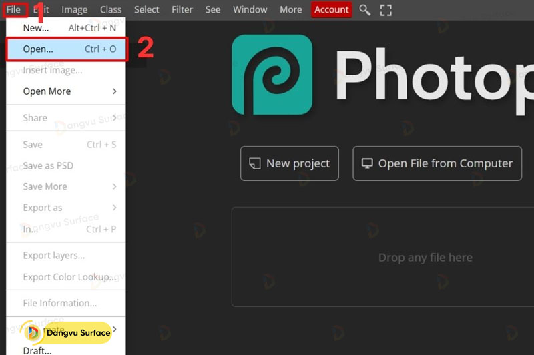Open the Select menu

tap(146, 9)
